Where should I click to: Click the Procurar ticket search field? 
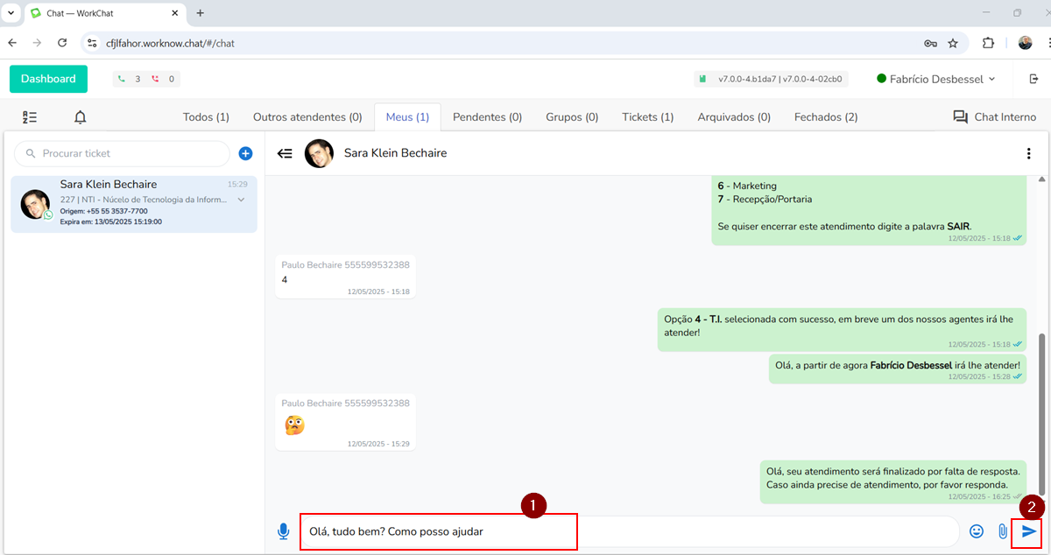(x=123, y=153)
